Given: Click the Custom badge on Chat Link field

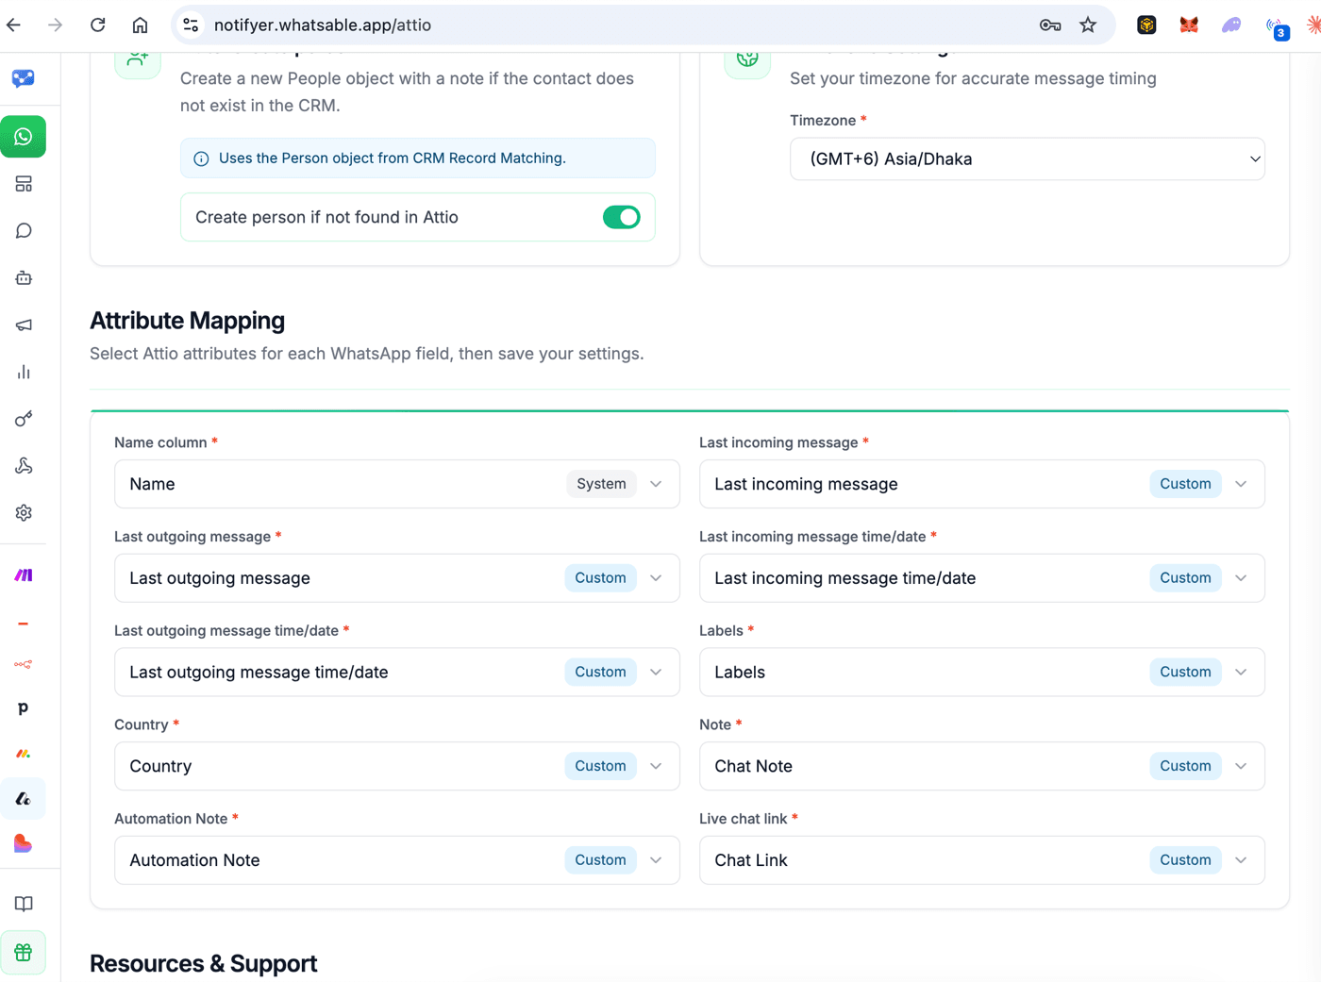Looking at the screenshot, I should point(1185,860).
